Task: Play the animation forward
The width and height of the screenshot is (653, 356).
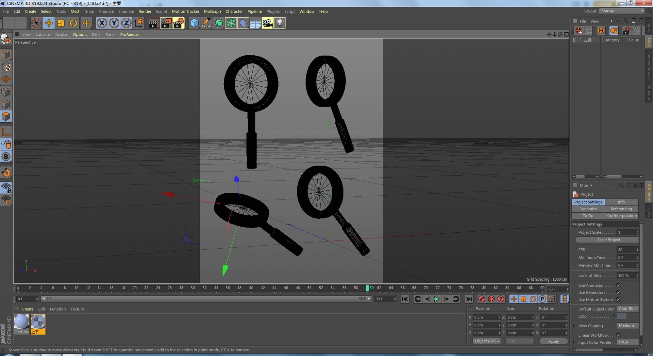Action: [437, 299]
